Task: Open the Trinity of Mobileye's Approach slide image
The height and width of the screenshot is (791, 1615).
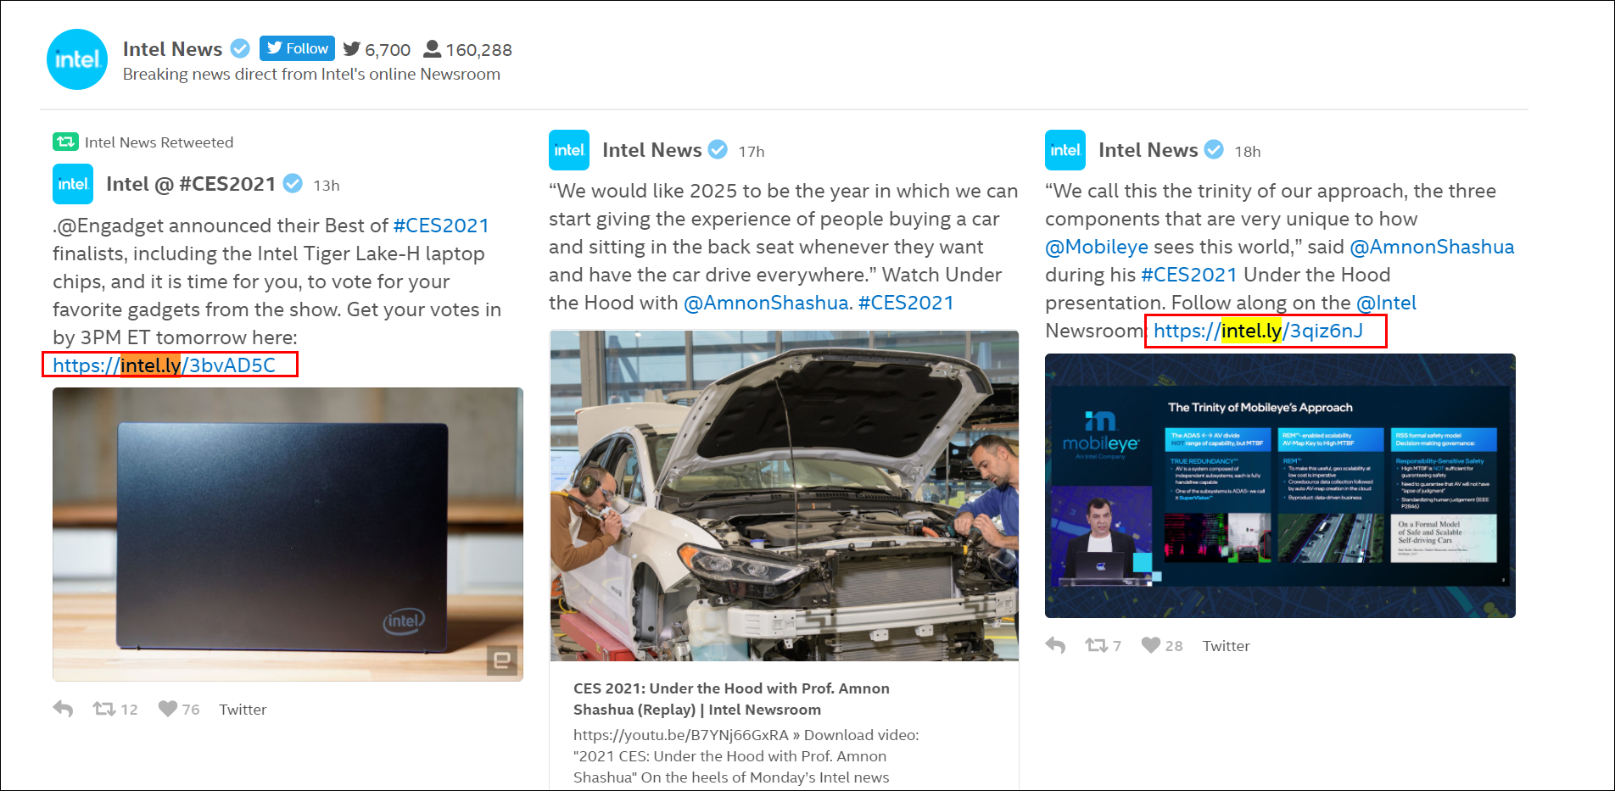Action: click(1280, 486)
